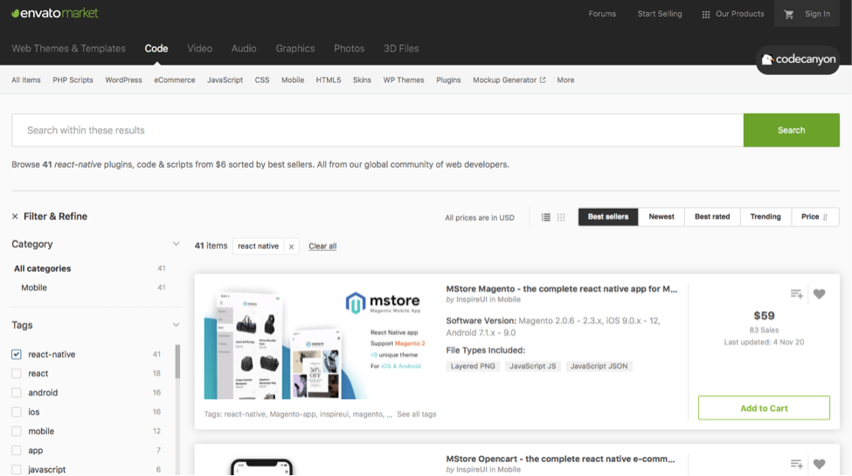The width and height of the screenshot is (852, 476).
Task: Select All categories filter
Action: point(43,268)
